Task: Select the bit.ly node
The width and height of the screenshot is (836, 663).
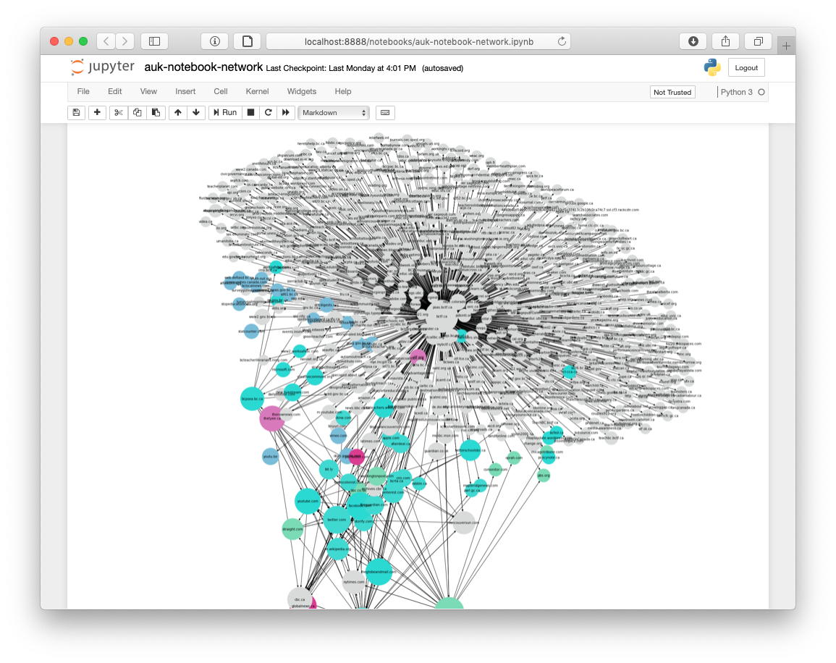Action: [329, 470]
